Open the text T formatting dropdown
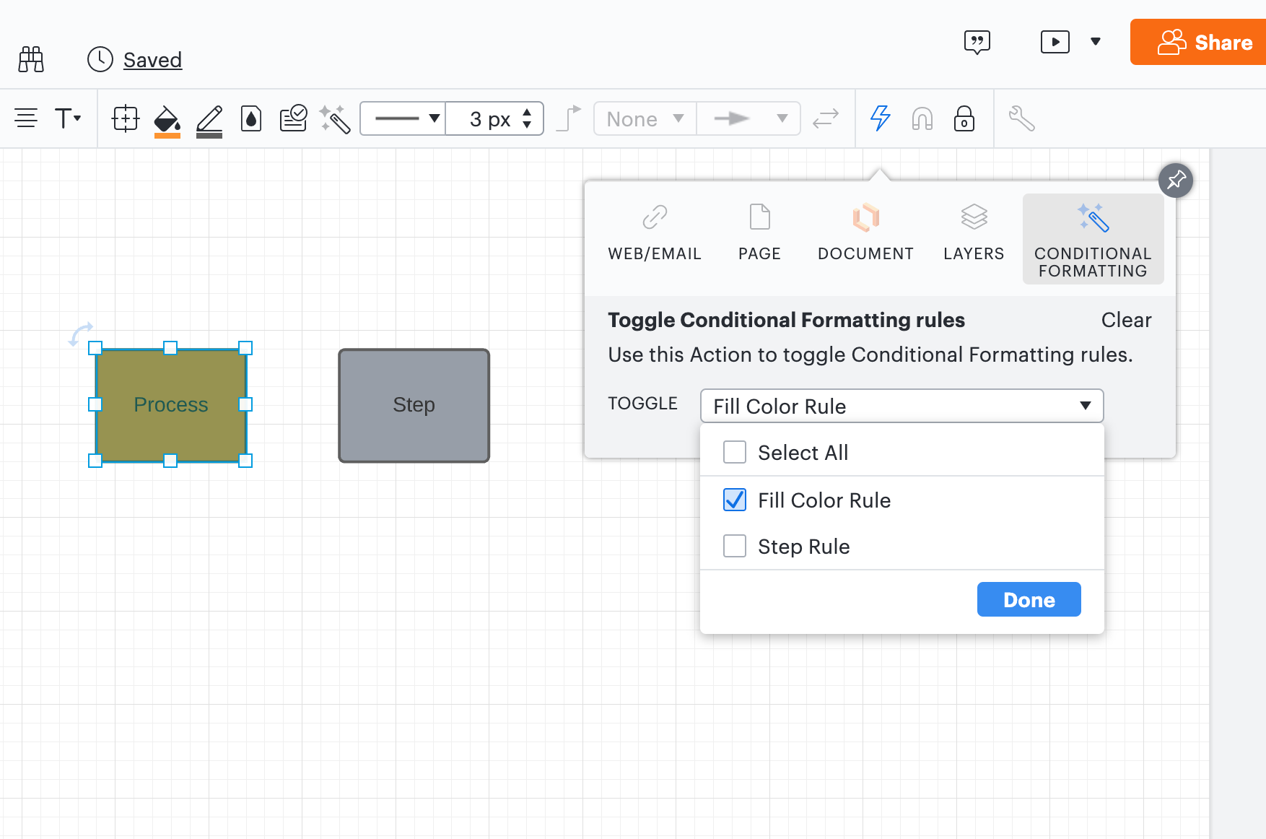This screenshot has width=1266, height=839. point(68,118)
